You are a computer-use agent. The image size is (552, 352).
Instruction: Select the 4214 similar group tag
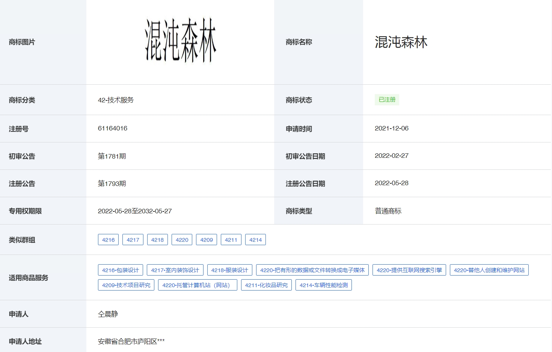[255, 240]
